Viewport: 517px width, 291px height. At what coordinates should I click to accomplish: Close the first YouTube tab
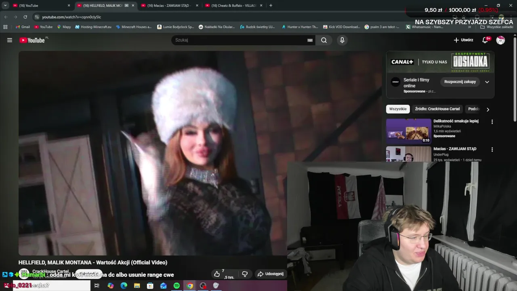pos(69,6)
